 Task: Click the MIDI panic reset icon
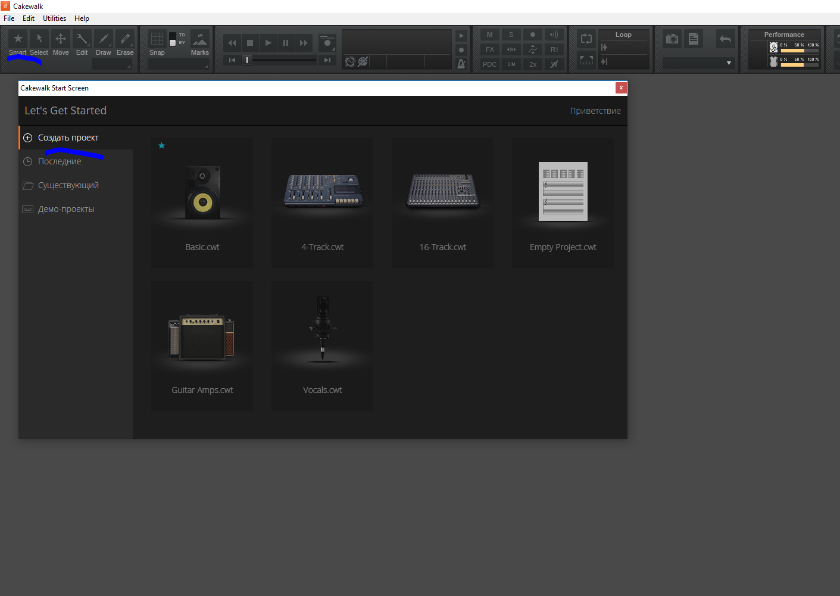click(363, 61)
